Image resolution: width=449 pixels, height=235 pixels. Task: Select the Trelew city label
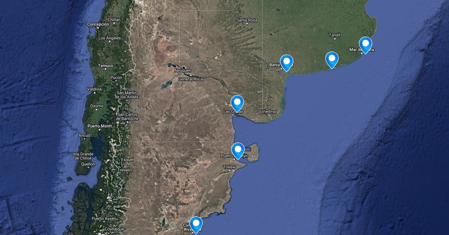pos(229,167)
